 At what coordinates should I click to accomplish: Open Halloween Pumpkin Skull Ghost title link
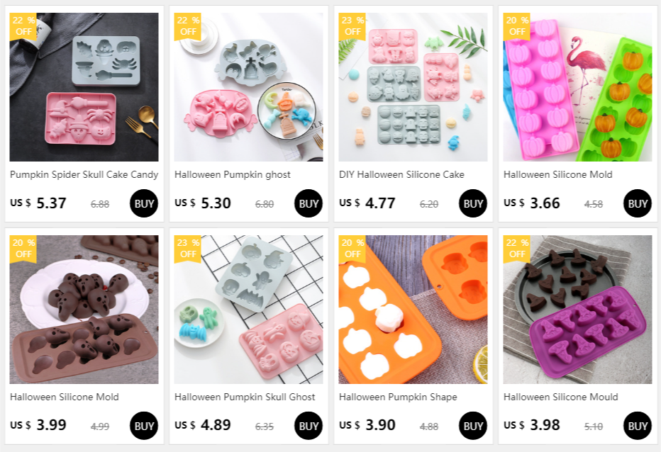tap(245, 397)
